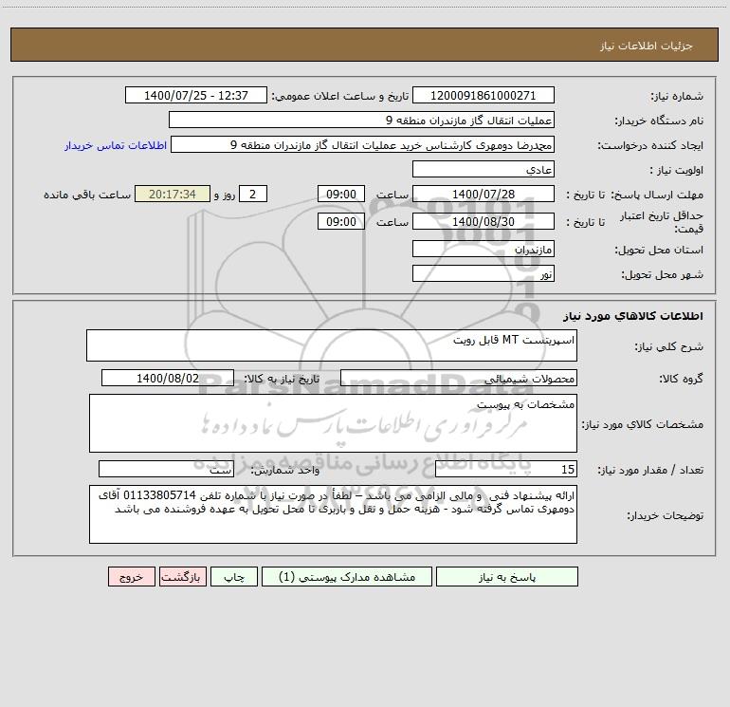Click the response deadline date 1400/07/28
Screen dimensions: 730x707
(x=484, y=194)
